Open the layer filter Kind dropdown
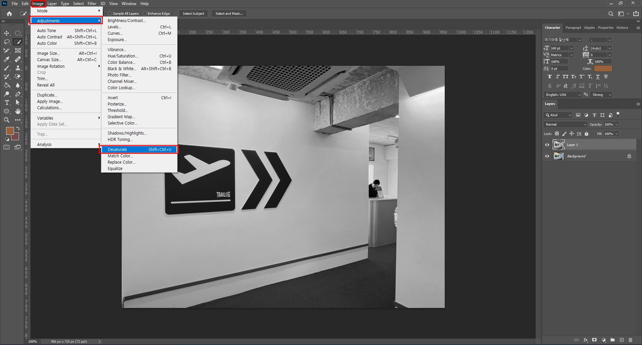The image size is (642, 345). tap(558, 115)
